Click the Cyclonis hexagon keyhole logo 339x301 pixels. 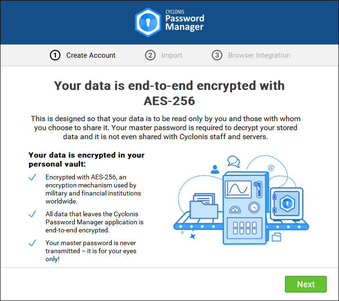click(148, 22)
